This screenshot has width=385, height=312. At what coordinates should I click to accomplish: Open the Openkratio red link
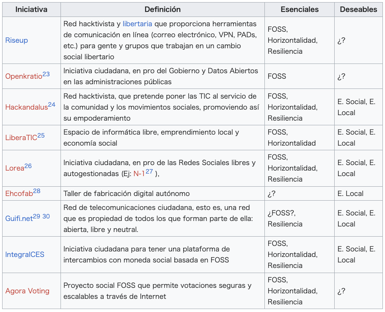tap(24, 76)
